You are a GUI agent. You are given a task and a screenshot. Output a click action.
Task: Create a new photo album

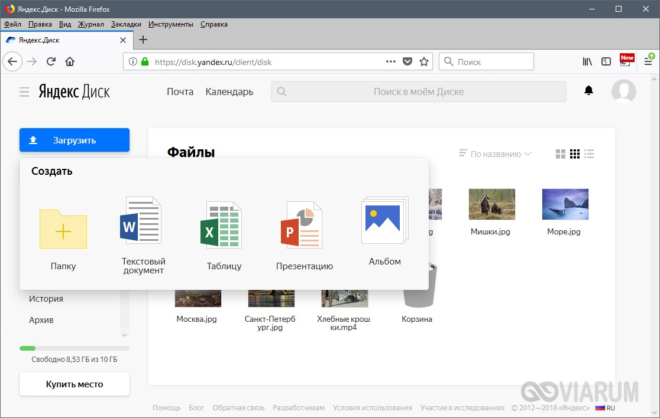pyautogui.click(x=385, y=220)
